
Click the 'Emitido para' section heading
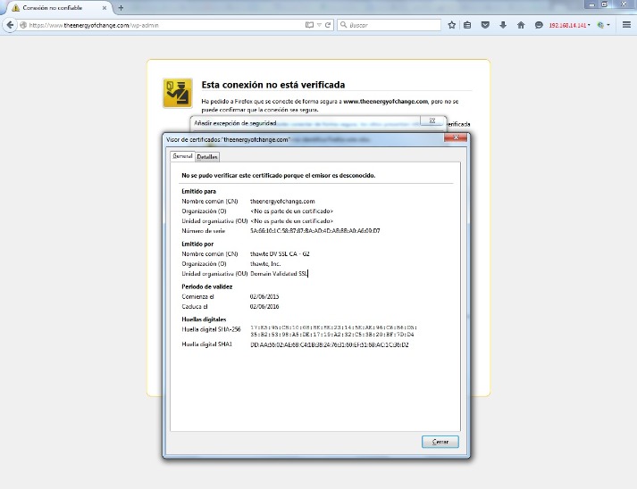(x=198, y=191)
